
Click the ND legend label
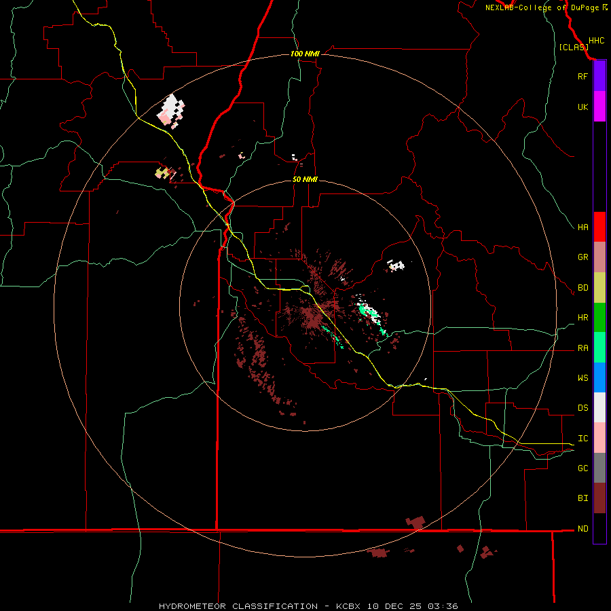(582, 529)
